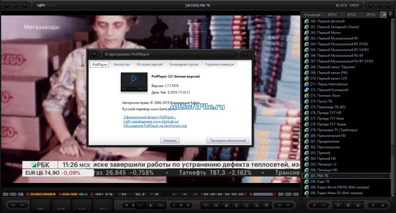Open the Официальный форум PotPlayer link

tap(150, 117)
